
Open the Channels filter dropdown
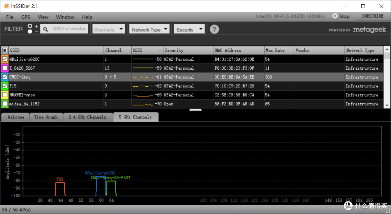(109, 29)
